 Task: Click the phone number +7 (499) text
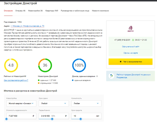[x=122, y=40]
